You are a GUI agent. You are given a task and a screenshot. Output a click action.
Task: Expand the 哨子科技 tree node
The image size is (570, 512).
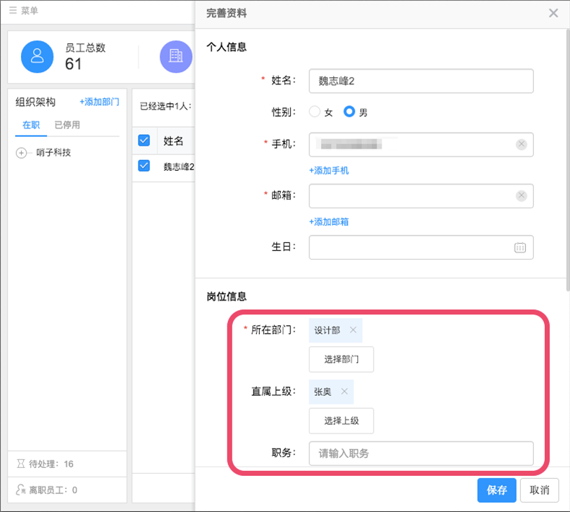21,153
